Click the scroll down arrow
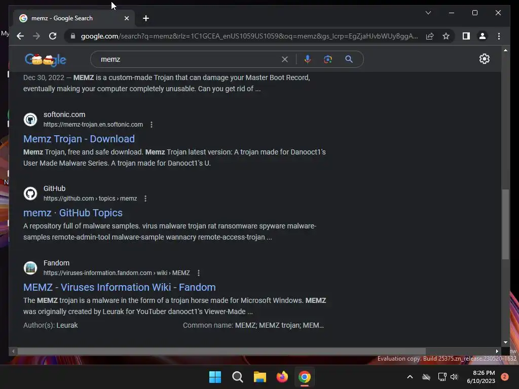 (505, 342)
